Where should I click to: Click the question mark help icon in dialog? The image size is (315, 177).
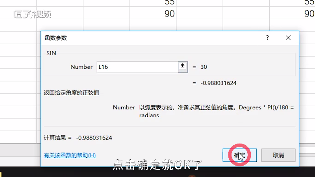tap(267, 38)
